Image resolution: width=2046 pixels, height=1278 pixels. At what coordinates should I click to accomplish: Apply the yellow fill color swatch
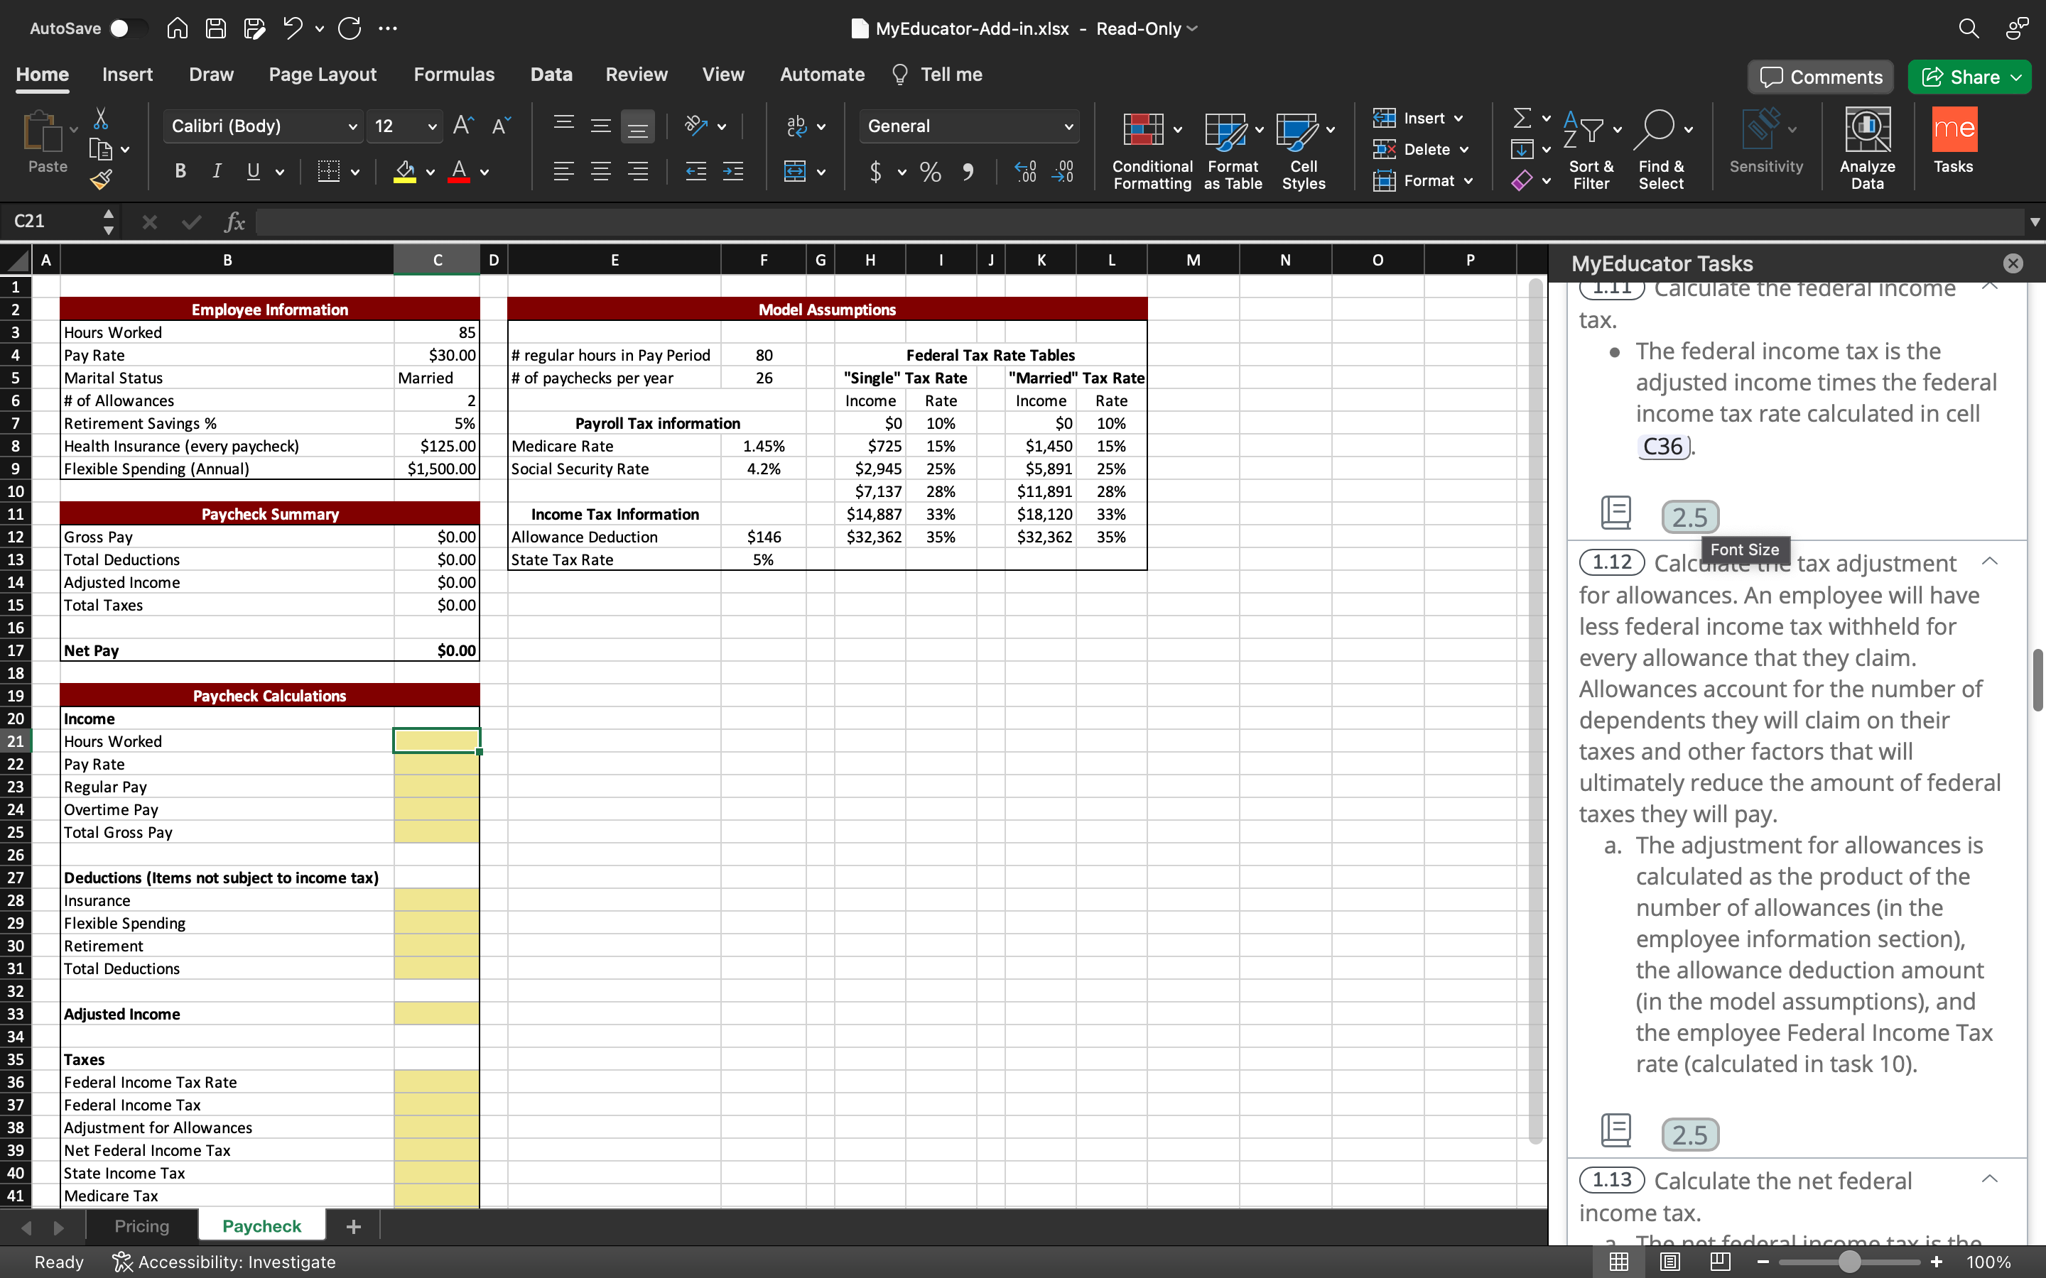pyautogui.click(x=405, y=172)
